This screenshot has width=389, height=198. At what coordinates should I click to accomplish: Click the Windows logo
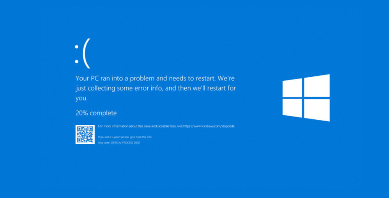click(306, 98)
